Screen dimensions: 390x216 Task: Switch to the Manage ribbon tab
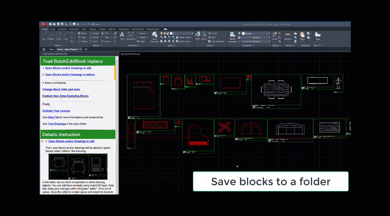tap(92, 29)
